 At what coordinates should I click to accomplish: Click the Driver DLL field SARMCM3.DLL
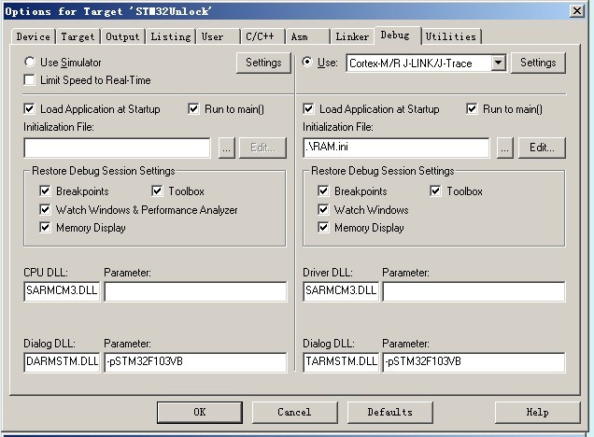(341, 291)
